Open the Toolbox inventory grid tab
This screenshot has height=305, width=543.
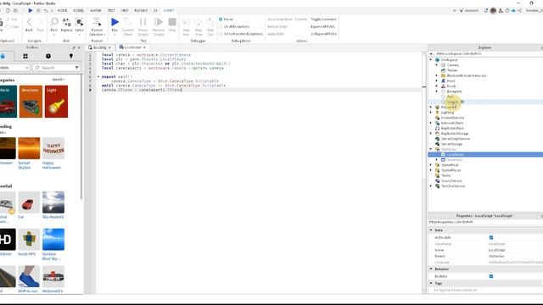pyautogui.click(x=25, y=56)
